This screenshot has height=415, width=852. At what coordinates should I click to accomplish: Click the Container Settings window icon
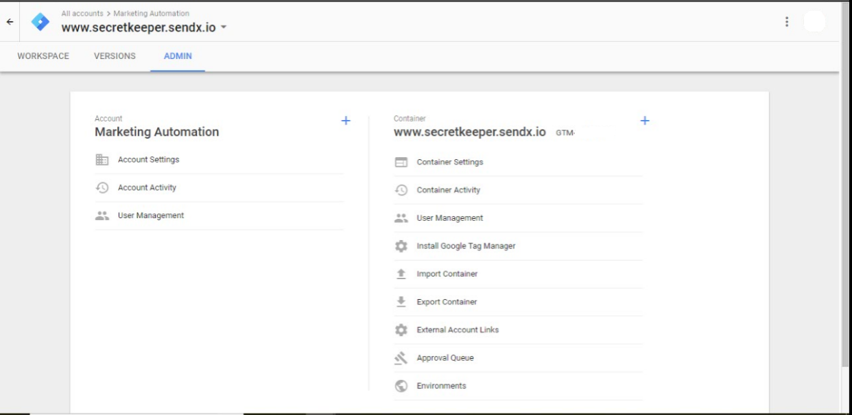click(401, 163)
